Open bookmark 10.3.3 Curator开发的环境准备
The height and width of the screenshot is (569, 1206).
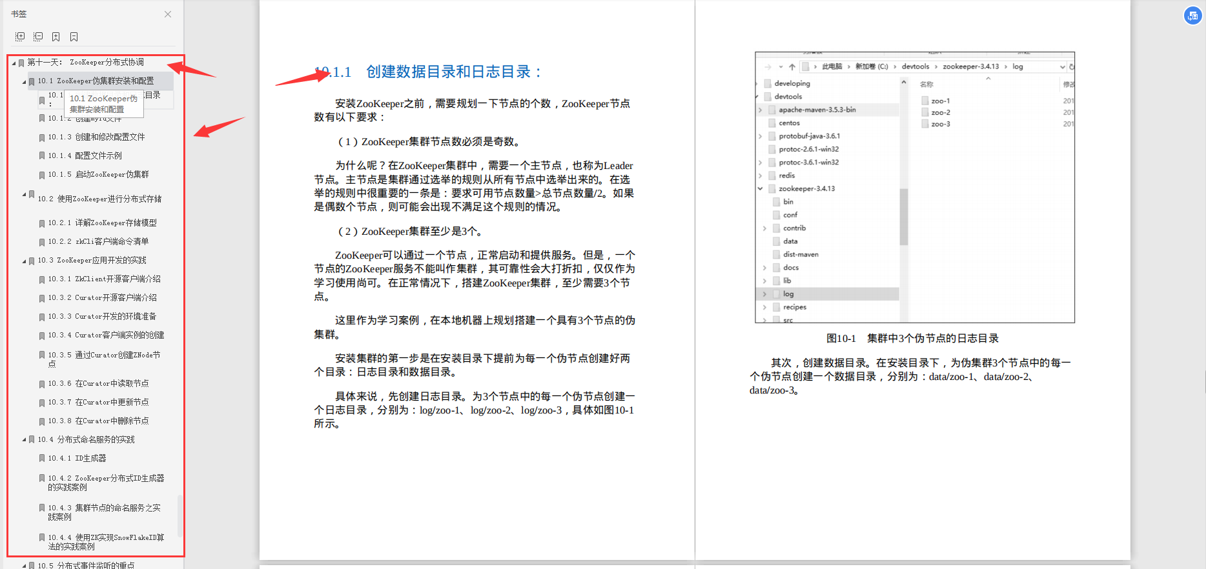(102, 317)
